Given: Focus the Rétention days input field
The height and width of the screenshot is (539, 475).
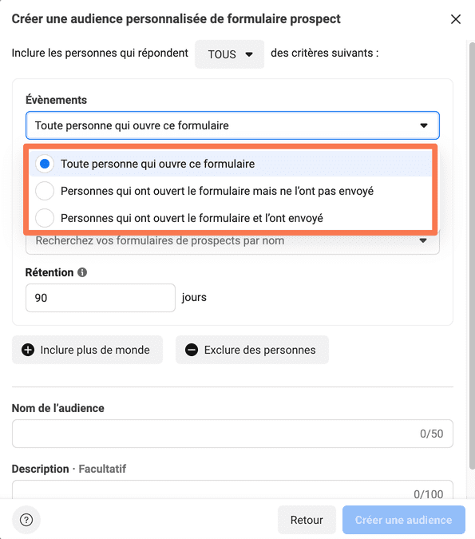Looking at the screenshot, I should (101, 298).
